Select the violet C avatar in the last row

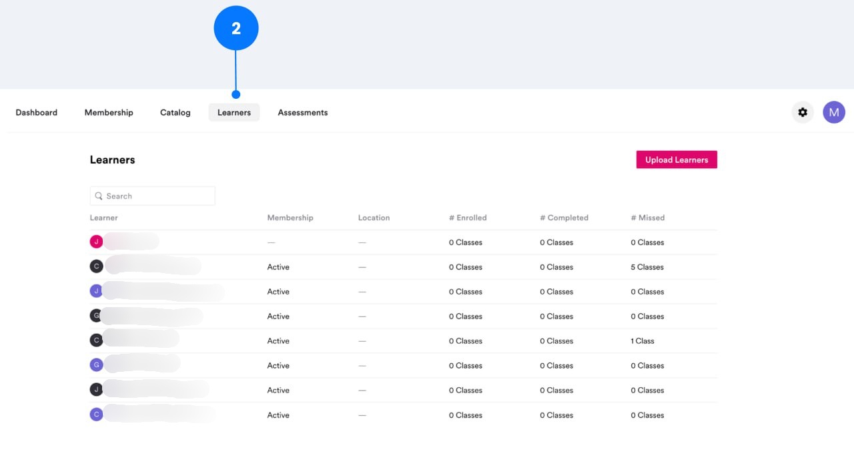[x=96, y=414]
